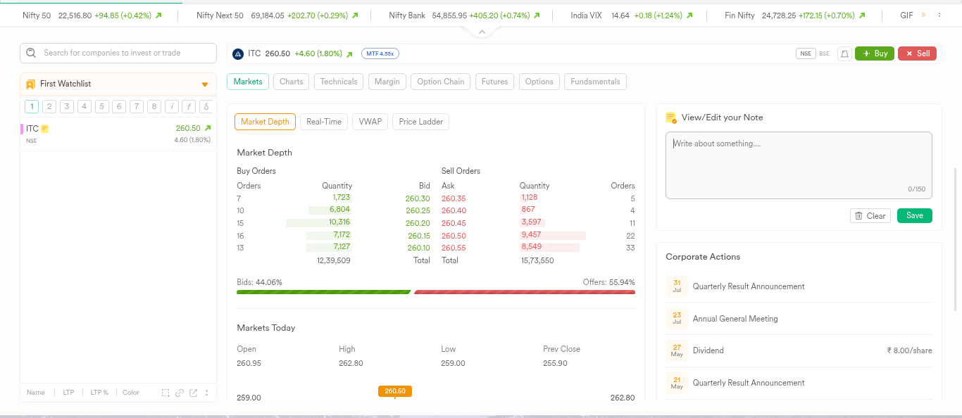Viewport: 962px width, 418px height.
Task: Click the 27 May dividend date icon
Action: 677,350
